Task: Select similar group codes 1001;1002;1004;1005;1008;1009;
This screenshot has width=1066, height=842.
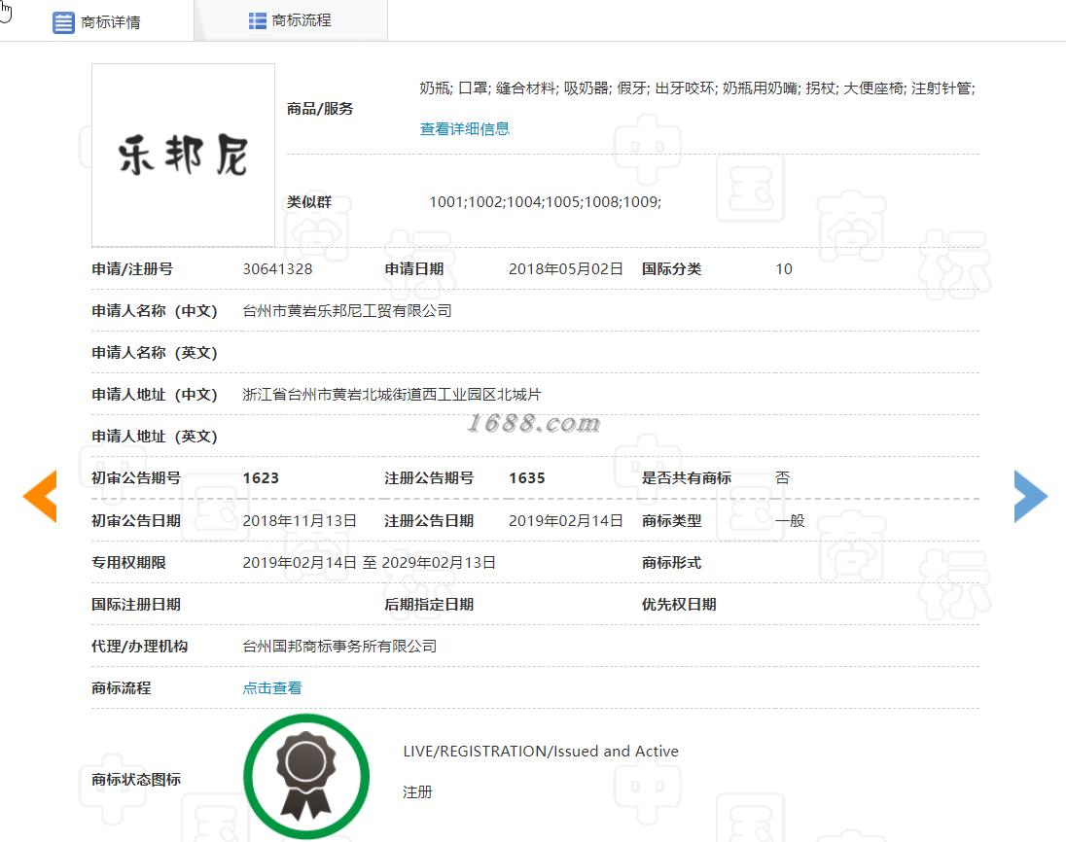Action: click(x=546, y=202)
